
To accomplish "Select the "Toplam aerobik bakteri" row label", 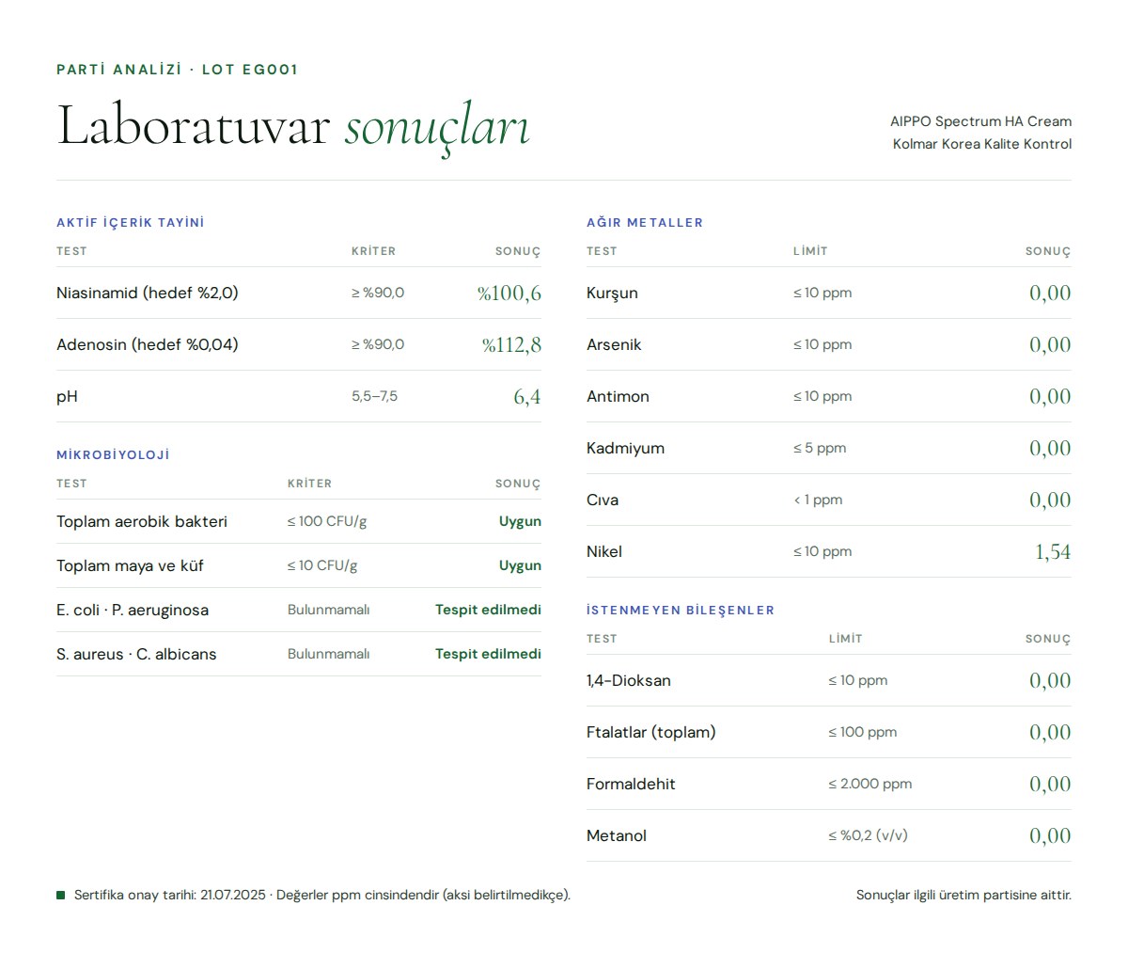I will [142, 521].
